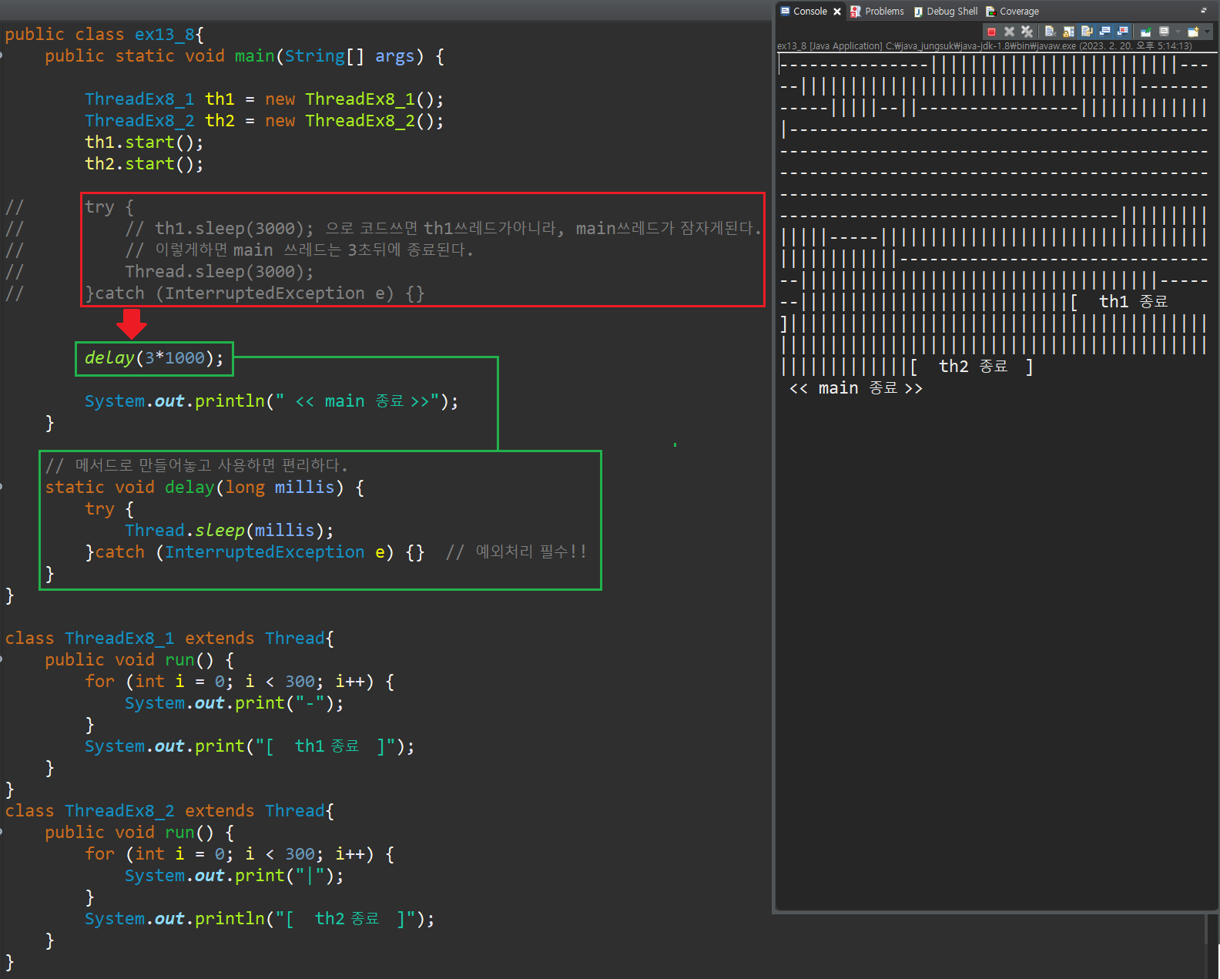Clear the Console output

click(x=1050, y=32)
